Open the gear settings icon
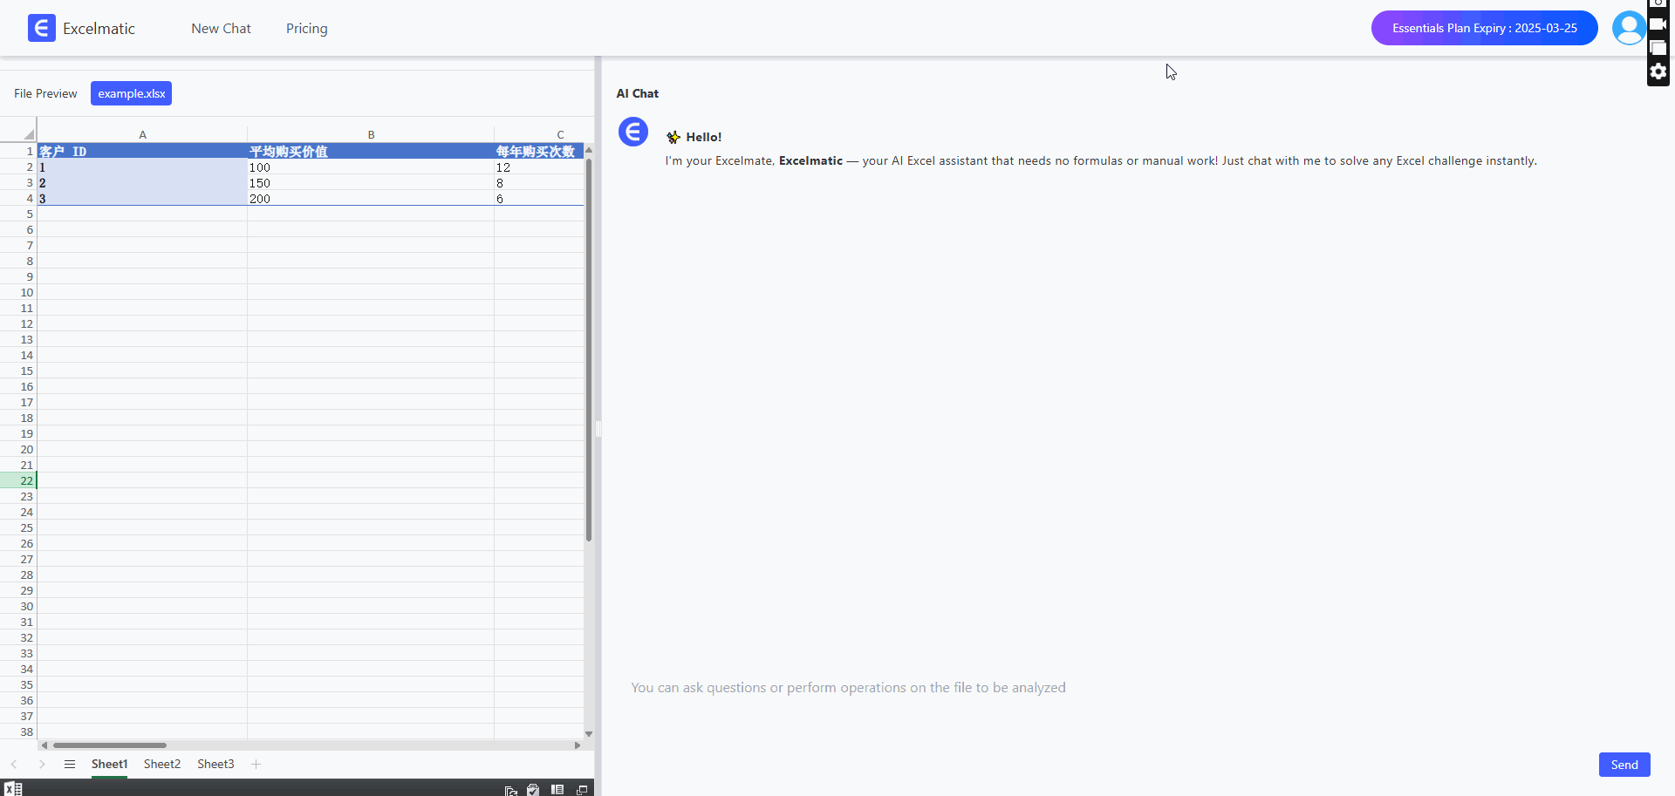The image size is (1675, 796). (x=1658, y=71)
